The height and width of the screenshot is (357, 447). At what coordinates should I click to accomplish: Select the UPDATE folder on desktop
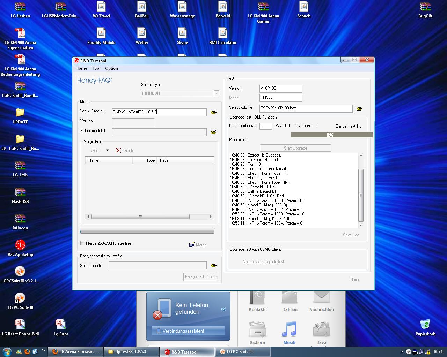[x=20, y=116]
